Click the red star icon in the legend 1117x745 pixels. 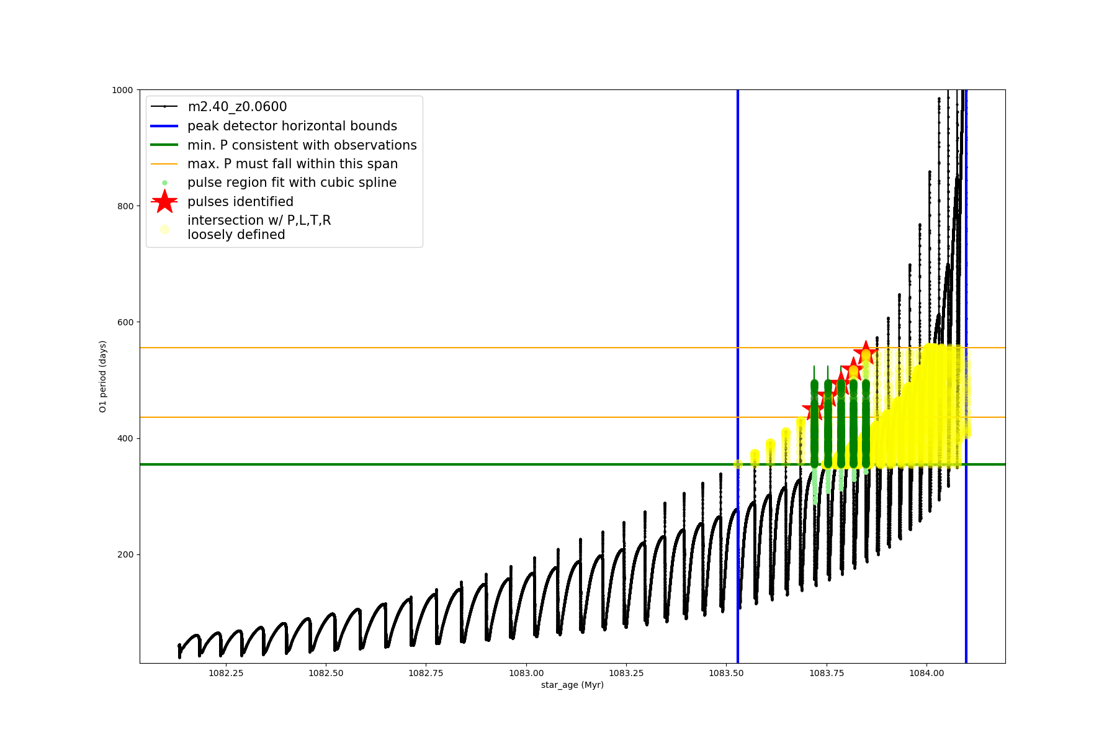(164, 202)
